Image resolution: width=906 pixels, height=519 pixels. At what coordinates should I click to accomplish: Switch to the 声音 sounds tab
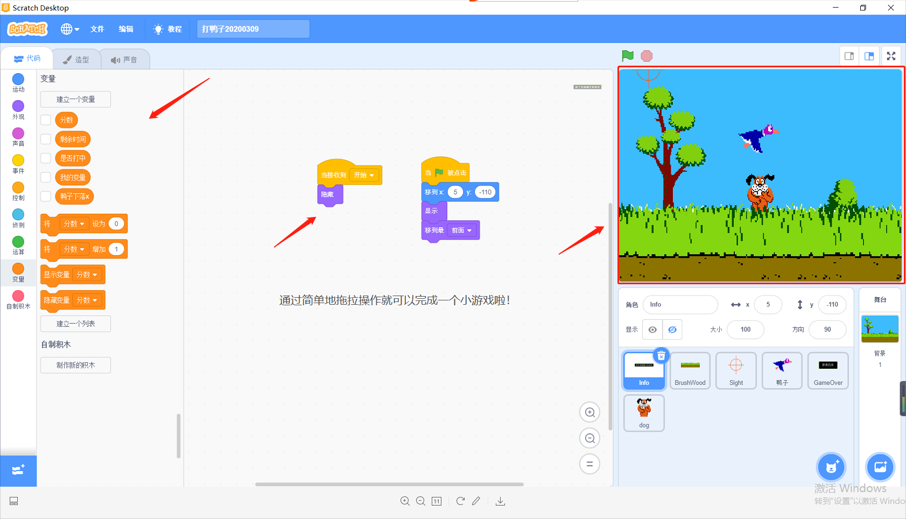pyautogui.click(x=124, y=59)
